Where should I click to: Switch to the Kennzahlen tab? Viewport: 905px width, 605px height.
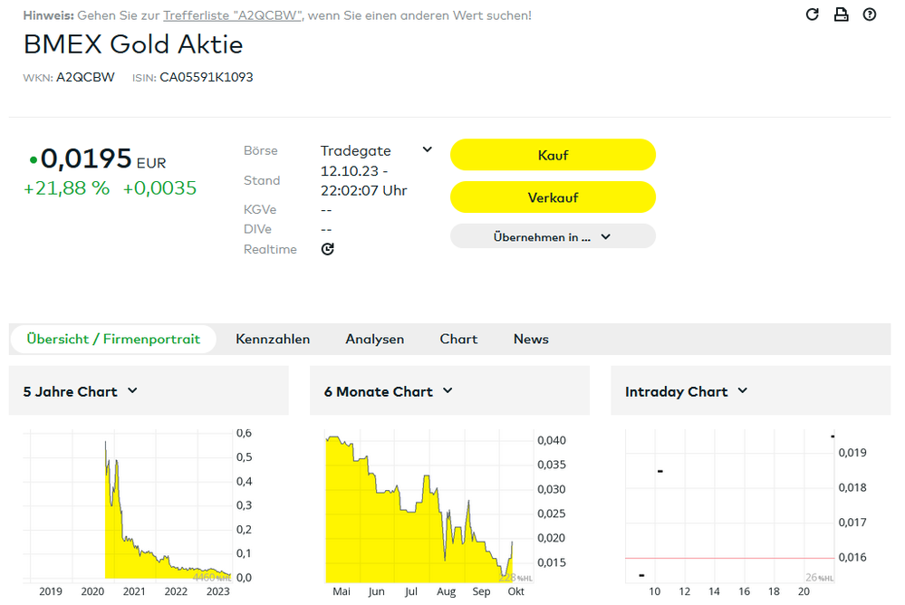(x=273, y=339)
